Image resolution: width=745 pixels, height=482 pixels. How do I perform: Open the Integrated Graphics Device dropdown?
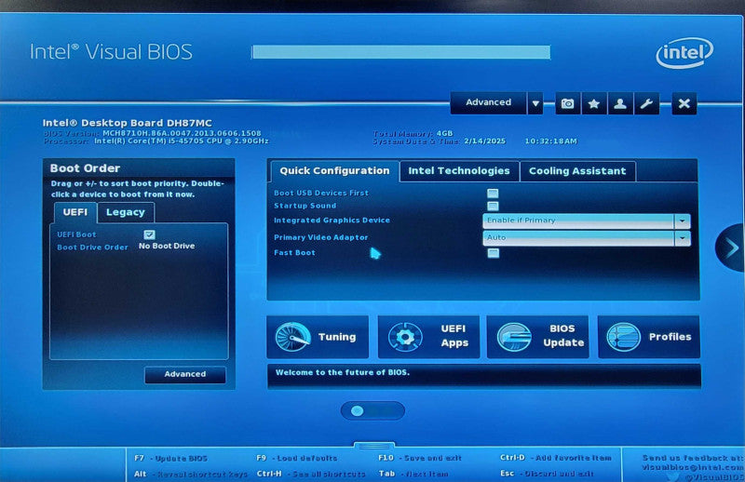coord(587,221)
